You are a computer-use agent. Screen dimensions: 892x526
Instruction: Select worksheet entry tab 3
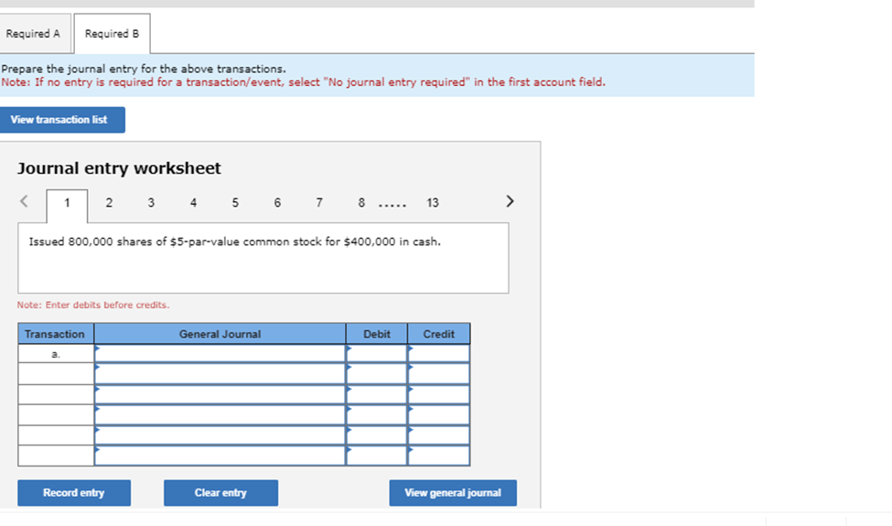pyautogui.click(x=151, y=203)
